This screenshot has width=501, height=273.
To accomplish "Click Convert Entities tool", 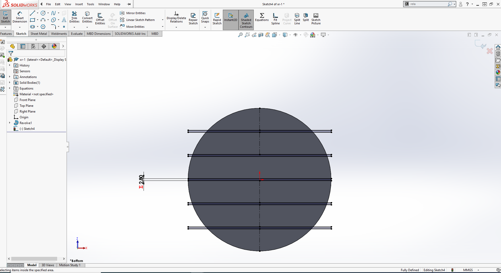I will pyautogui.click(x=87, y=17).
